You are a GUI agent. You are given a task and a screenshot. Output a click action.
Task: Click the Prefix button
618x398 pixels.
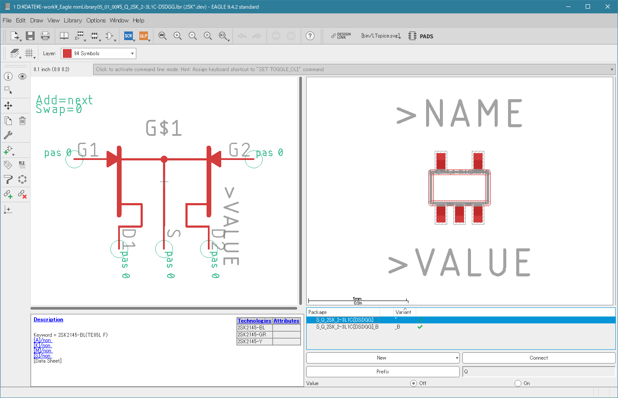tap(383, 372)
